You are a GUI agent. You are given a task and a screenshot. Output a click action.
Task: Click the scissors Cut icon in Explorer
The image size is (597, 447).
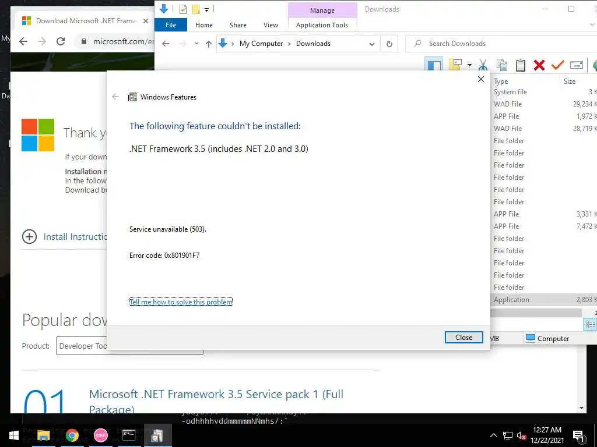(x=483, y=65)
